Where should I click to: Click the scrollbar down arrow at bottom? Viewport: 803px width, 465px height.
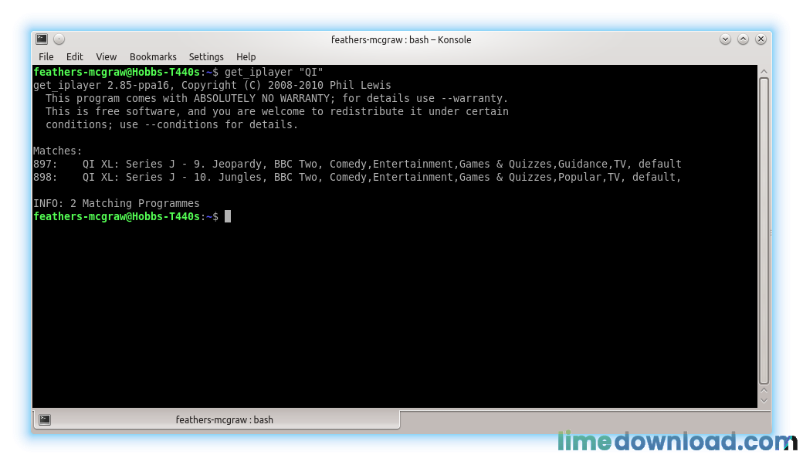point(764,400)
